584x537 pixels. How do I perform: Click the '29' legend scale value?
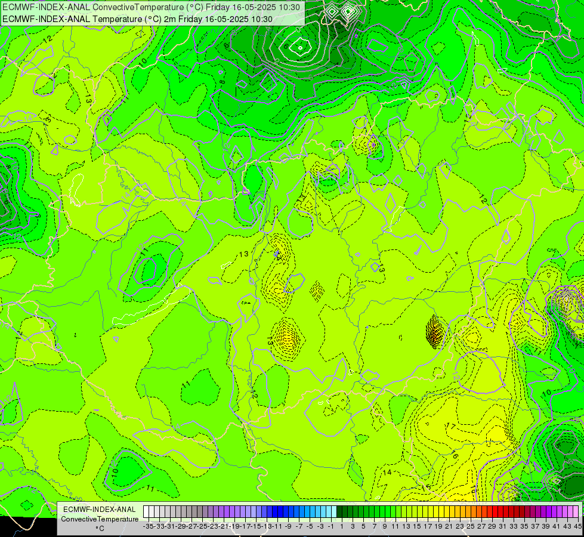[492, 526]
